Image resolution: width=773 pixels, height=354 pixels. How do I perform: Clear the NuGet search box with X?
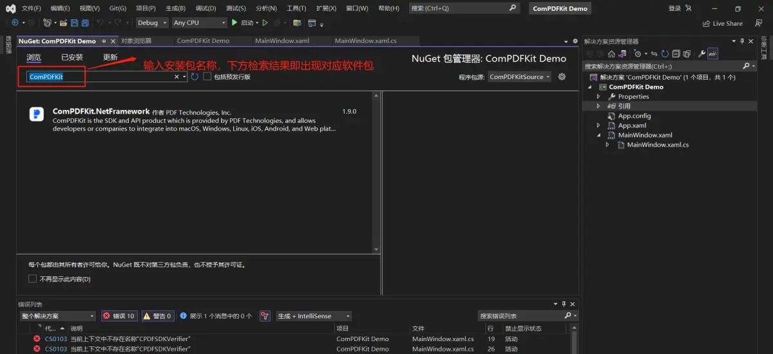tap(177, 76)
